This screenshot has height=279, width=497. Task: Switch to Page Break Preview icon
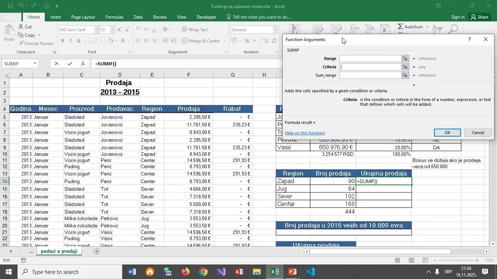pos(425,260)
